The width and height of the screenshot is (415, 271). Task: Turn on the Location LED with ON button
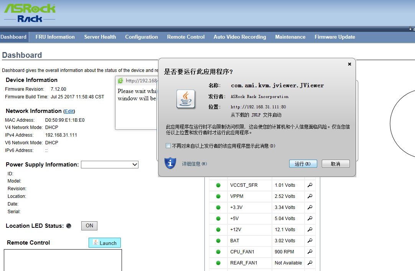[x=89, y=226]
